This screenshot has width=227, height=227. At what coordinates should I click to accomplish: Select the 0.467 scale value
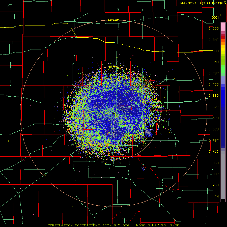[x=214, y=140]
